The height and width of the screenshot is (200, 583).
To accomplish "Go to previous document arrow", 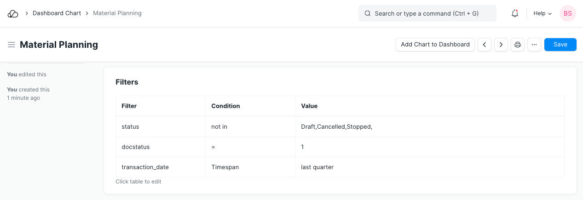I will click(x=485, y=45).
